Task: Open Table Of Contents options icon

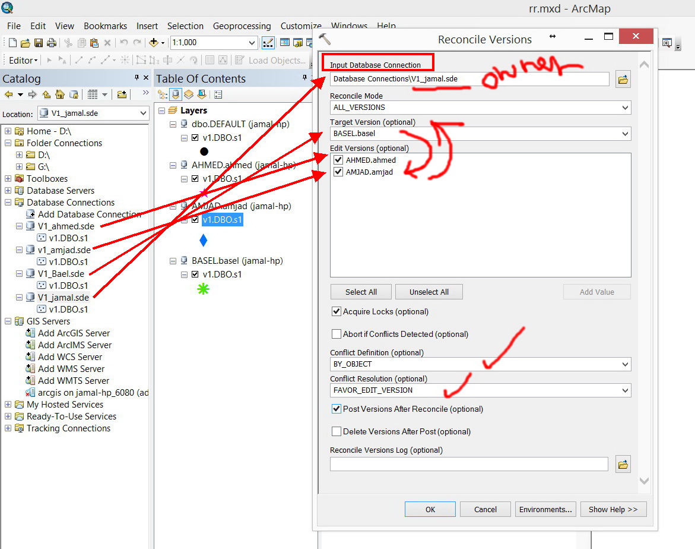Action: 218,94
